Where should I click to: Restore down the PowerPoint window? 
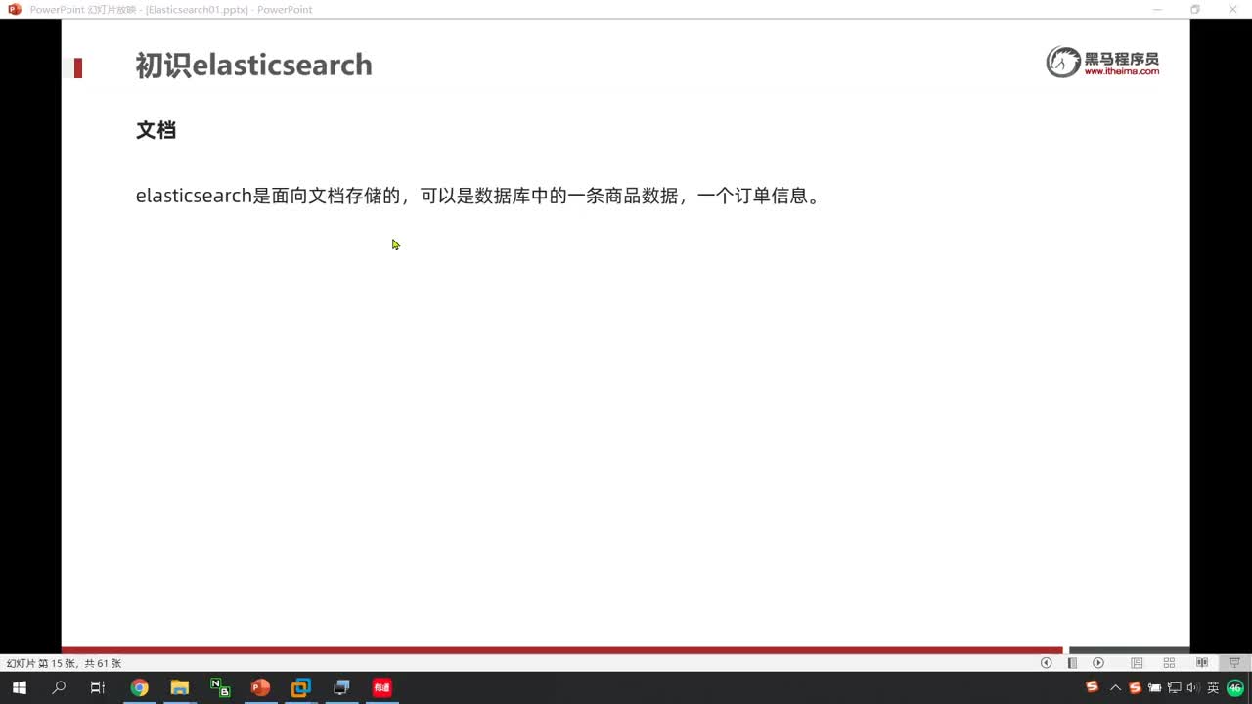tap(1195, 9)
